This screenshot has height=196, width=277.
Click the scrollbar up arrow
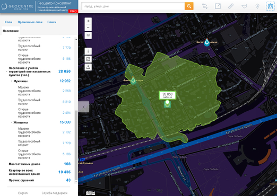[76, 39]
